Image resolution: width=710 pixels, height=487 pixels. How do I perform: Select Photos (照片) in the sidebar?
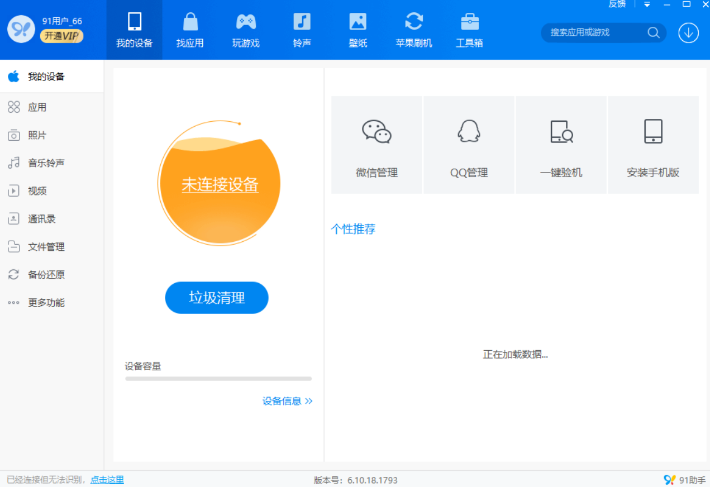(37, 135)
